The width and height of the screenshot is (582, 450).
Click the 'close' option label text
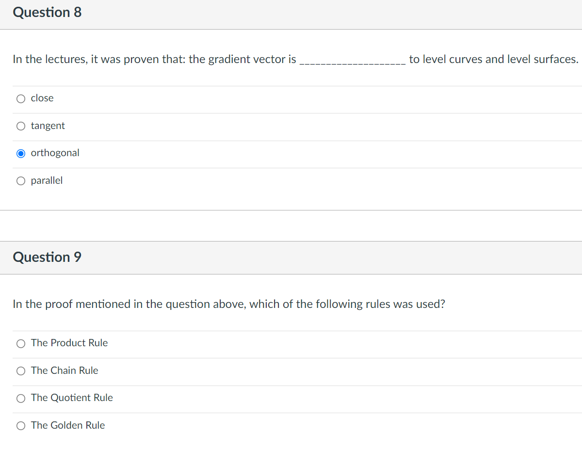tap(42, 98)
